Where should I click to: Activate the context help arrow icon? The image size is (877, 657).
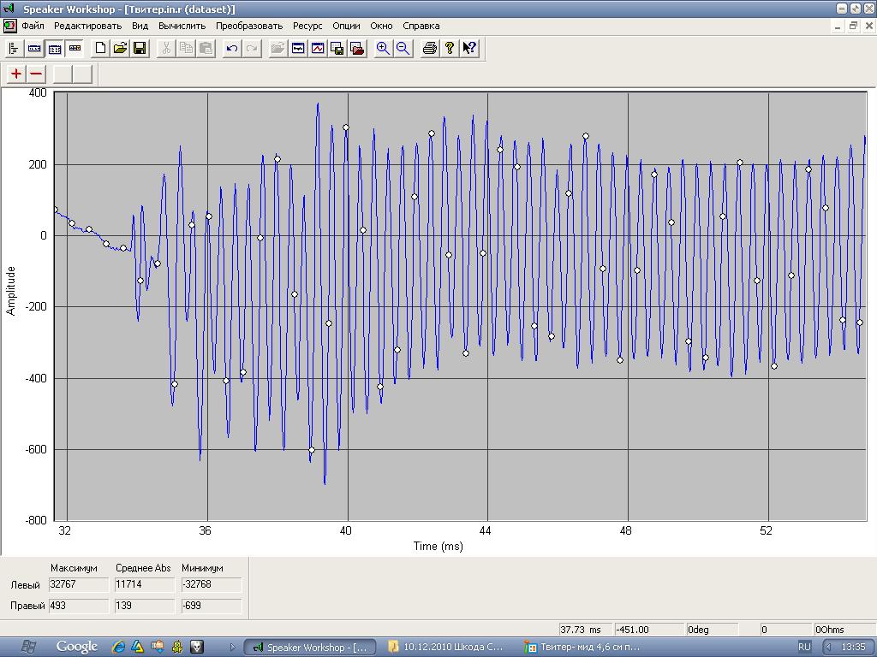(x=469, y=49)
